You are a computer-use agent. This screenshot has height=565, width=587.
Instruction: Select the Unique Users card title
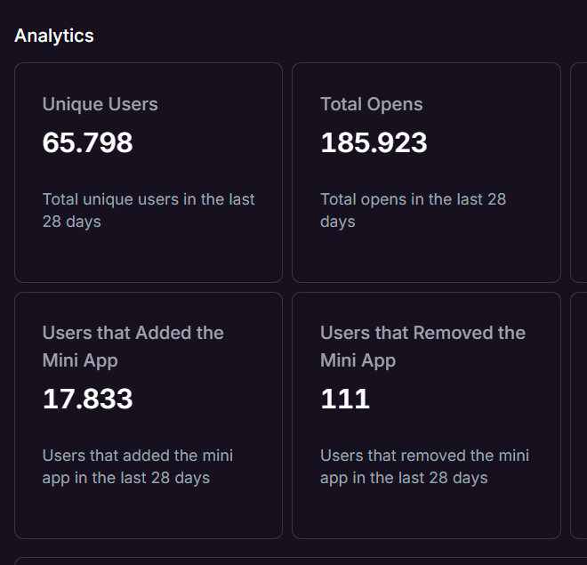100,104
